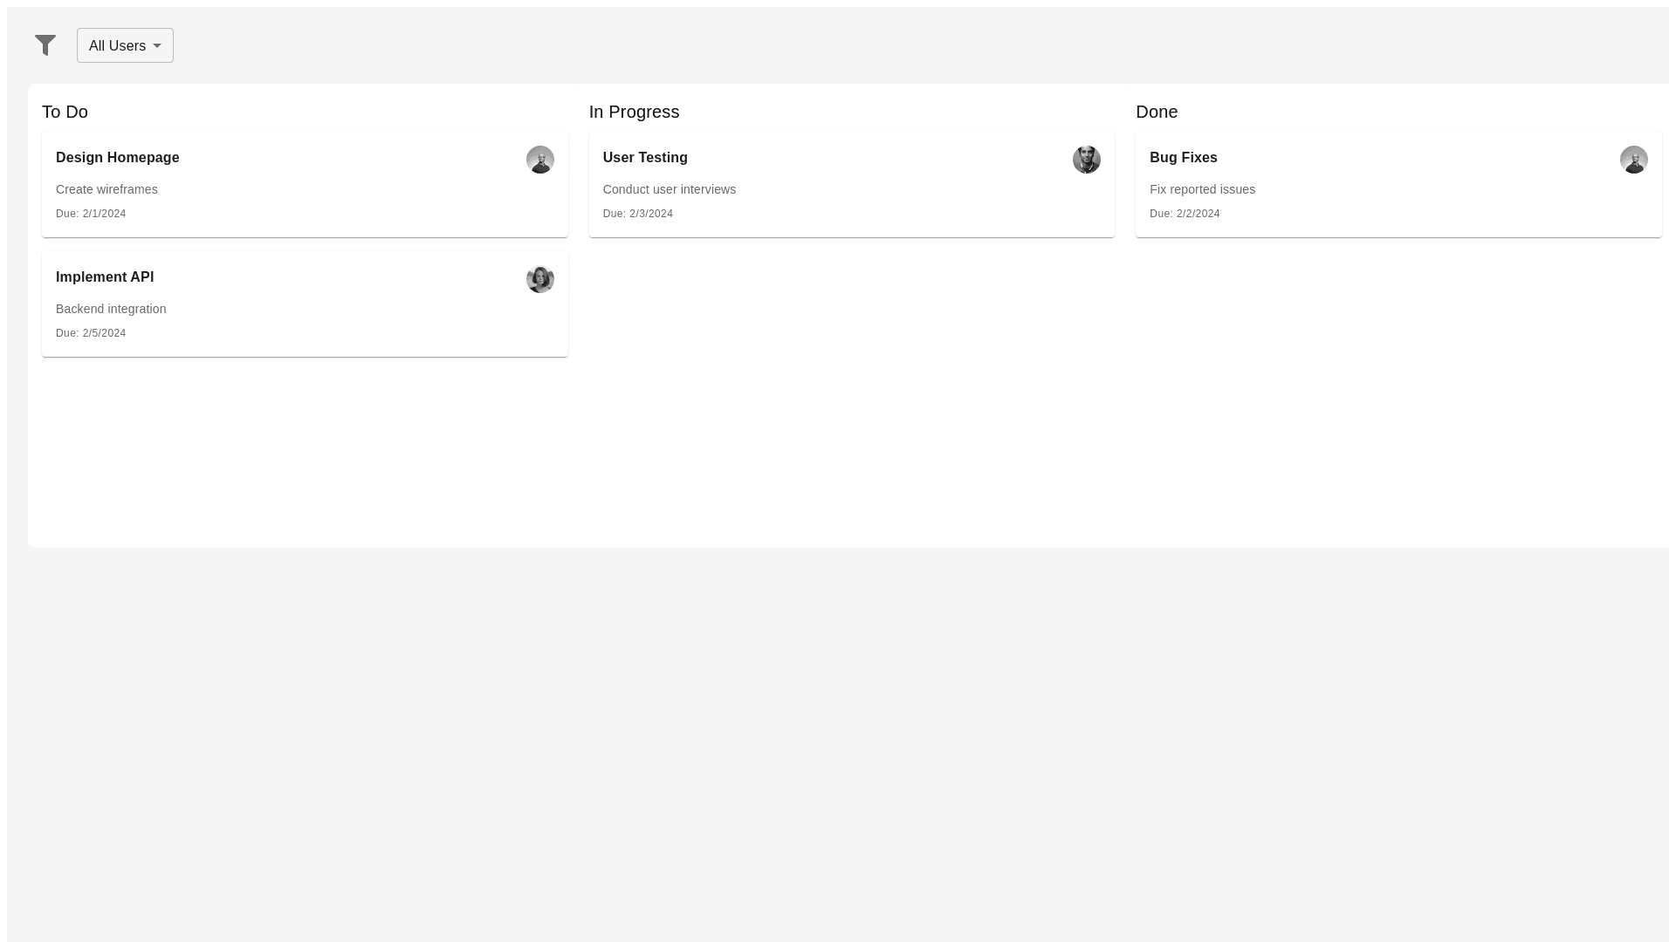Click the Fix reported issues description
Image resolution: width=1676 pixels, height=942 pixels.
[1202, 189]
